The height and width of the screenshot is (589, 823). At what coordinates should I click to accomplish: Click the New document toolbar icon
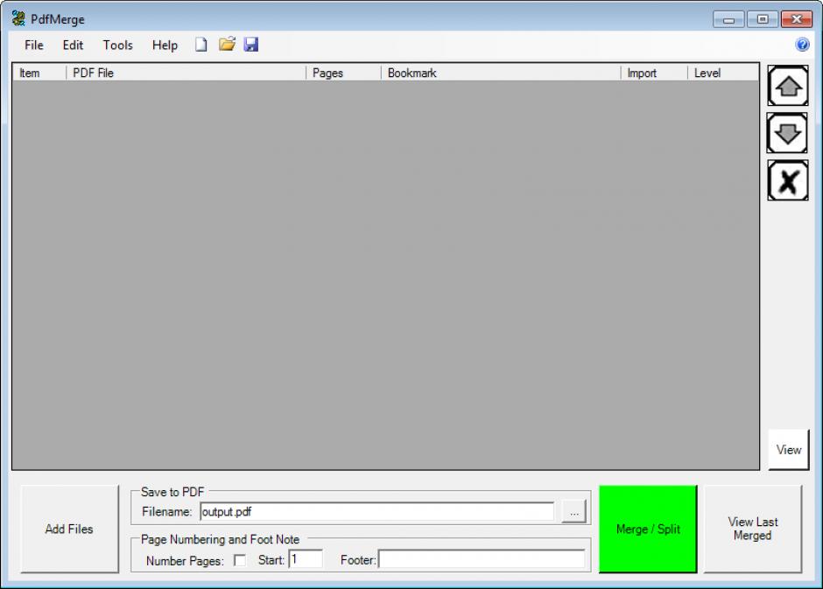click(x=201, y=46)
